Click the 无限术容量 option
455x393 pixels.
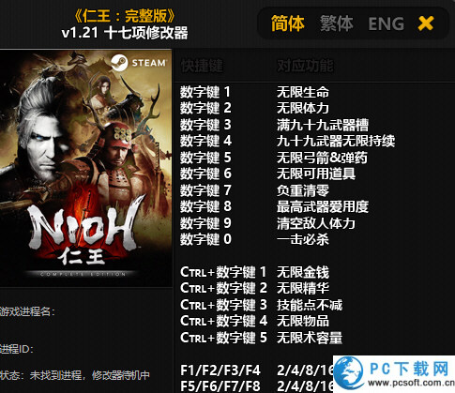click(x=310, y=338)
